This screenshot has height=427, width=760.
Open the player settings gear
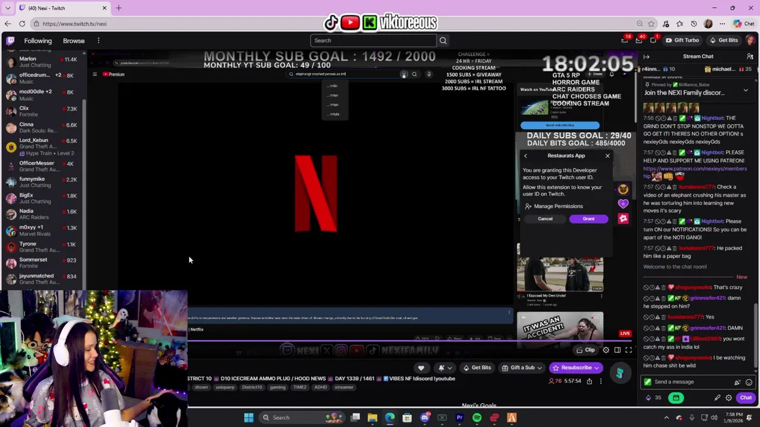(x=606, y=350)
